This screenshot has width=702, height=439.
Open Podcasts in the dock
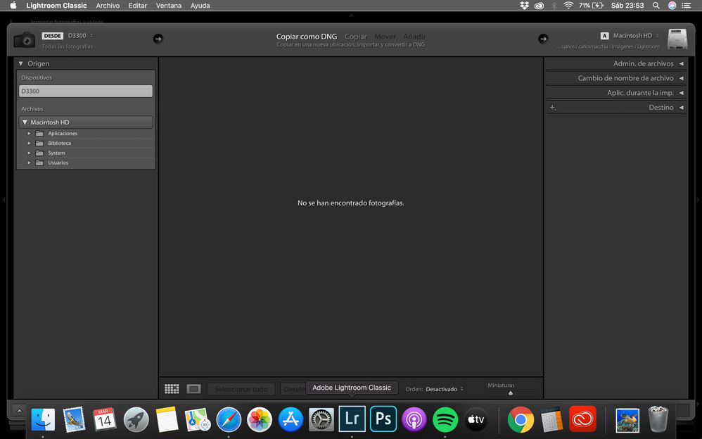pos(414,420)
